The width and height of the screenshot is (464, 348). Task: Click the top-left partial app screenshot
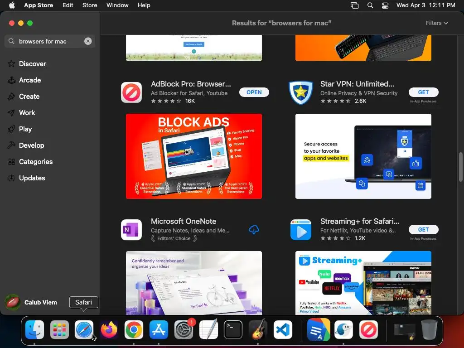(x=194, y=48)
